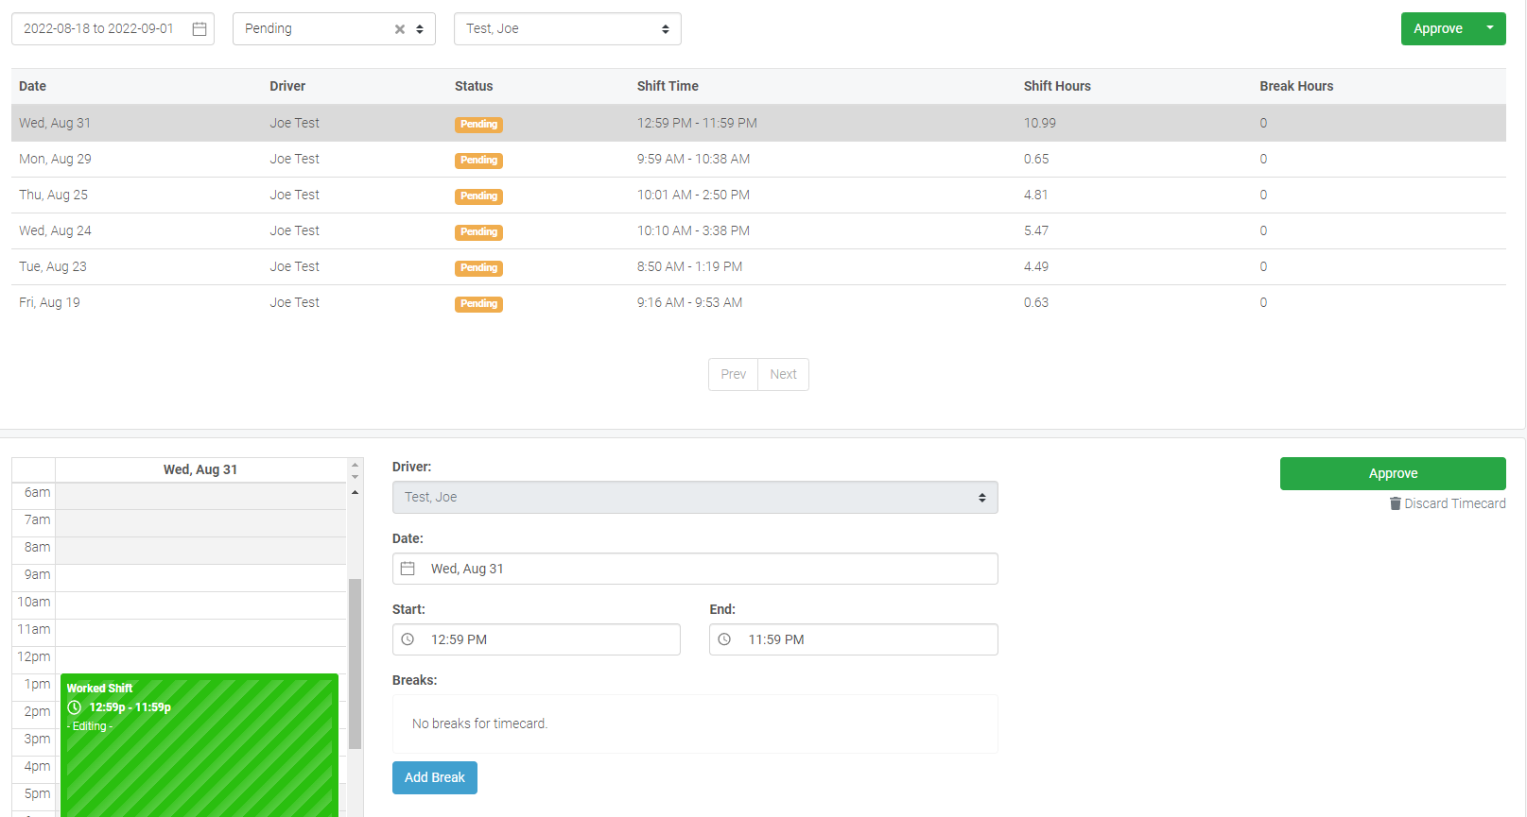
Task: Click the Driver column header
Action: (287, 86)
